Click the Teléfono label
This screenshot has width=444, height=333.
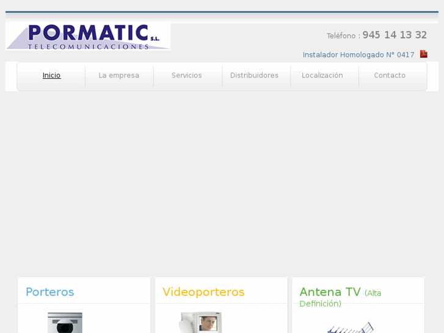coord(341,35)
